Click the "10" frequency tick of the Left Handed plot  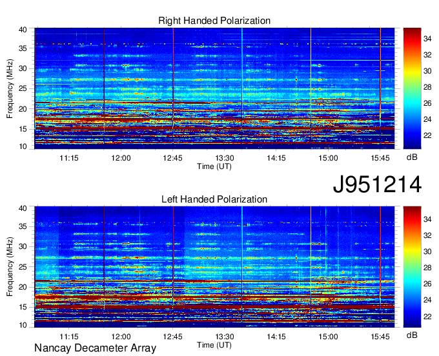pos(23,325)
